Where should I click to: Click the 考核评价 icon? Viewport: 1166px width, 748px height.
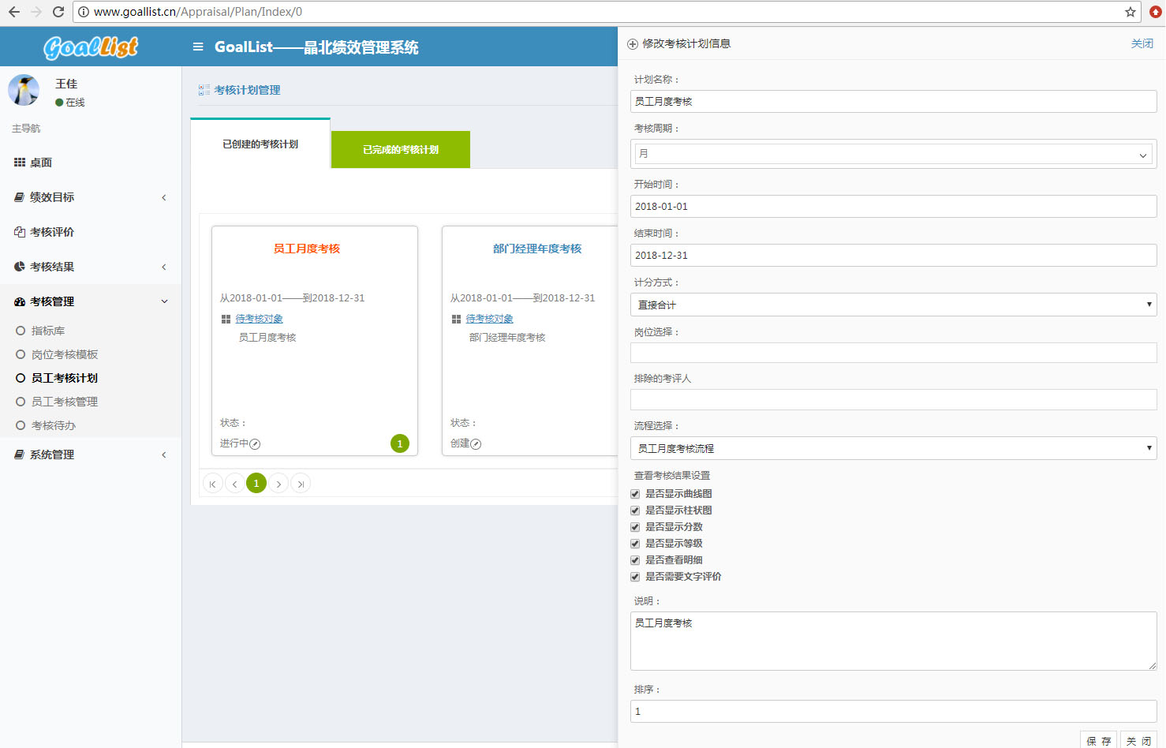(x=20, y=232)
